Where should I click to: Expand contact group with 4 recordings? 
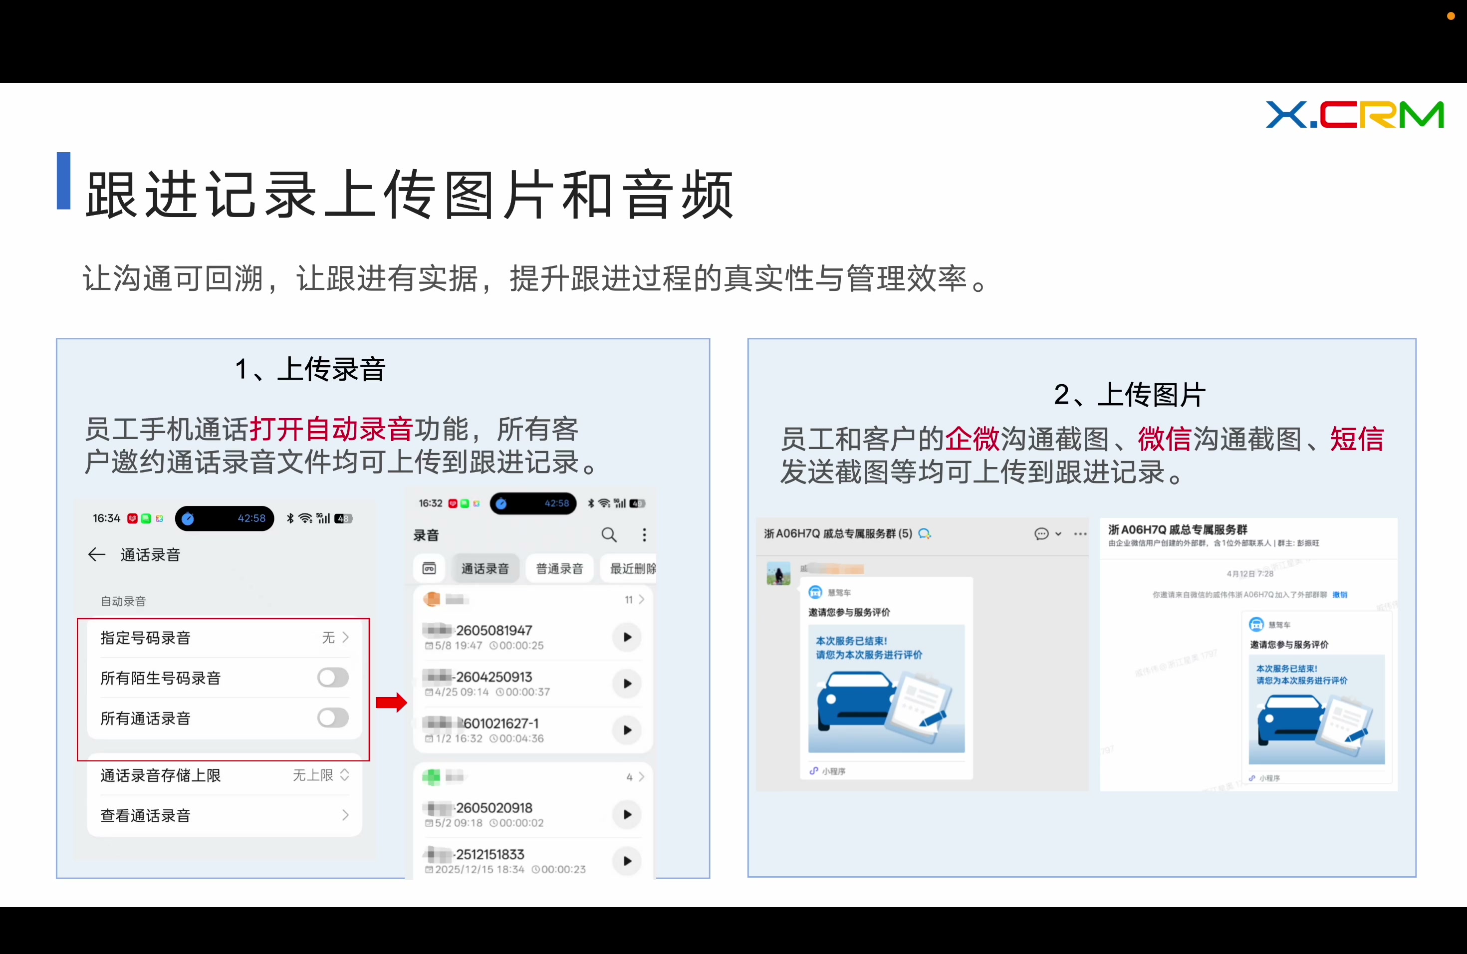(x=635, y=776)
